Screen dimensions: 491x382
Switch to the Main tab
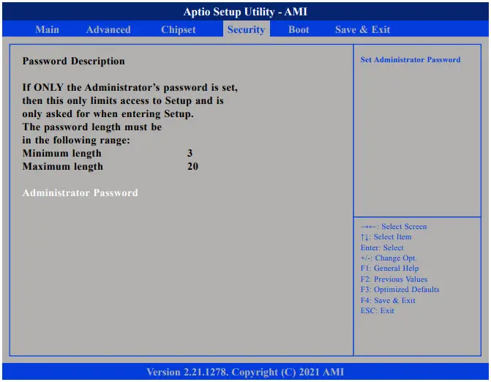tap(48, 29)
